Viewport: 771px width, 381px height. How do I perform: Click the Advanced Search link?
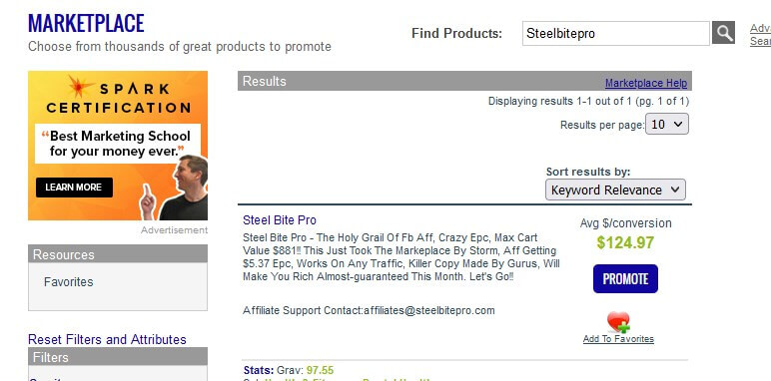click(x=760, y=35)
